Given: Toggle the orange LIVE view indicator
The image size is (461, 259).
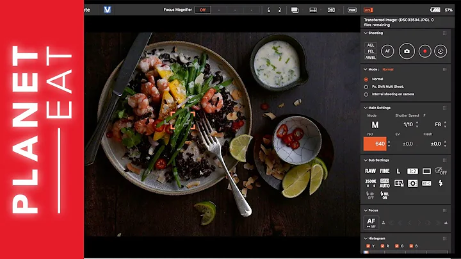Looking at the screenshot, I should [x=368, y=10].
